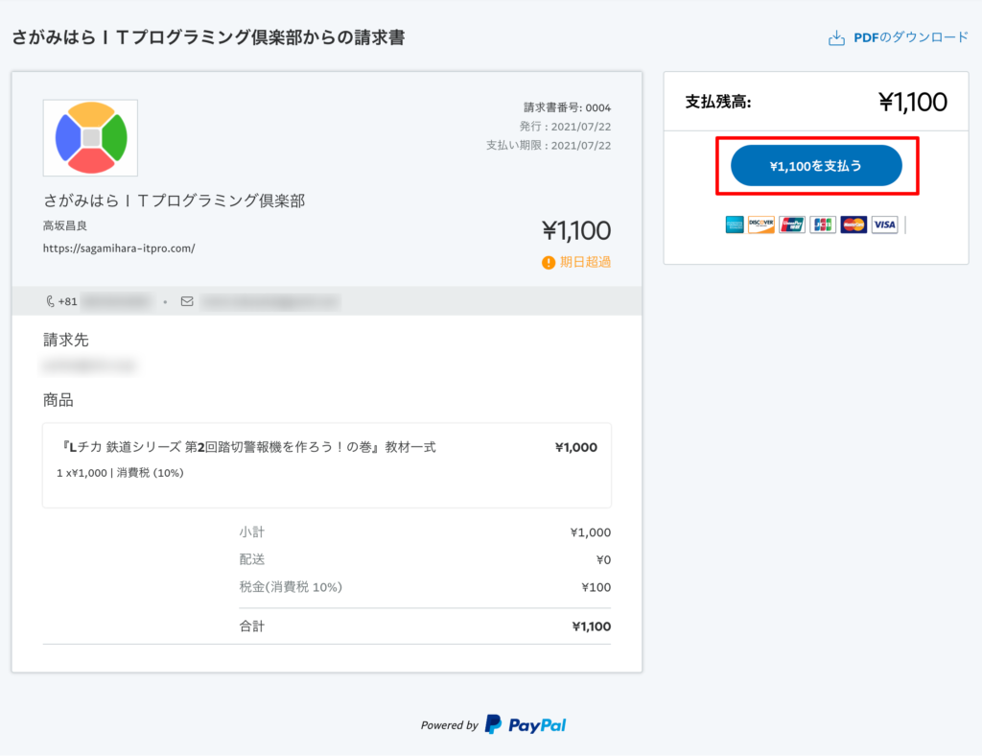
Task: Select the Discover card icon
Action: (760, 224)
